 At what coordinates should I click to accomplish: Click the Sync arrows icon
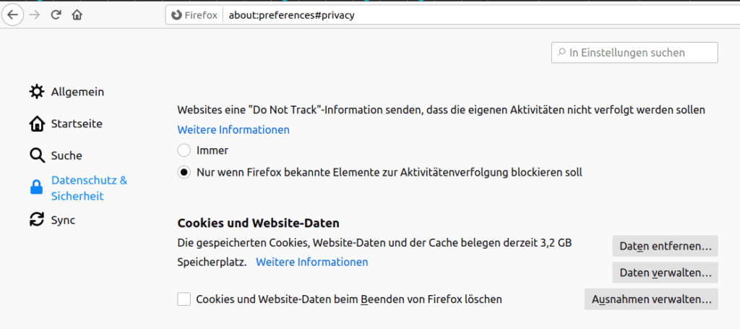coord(37,220)
